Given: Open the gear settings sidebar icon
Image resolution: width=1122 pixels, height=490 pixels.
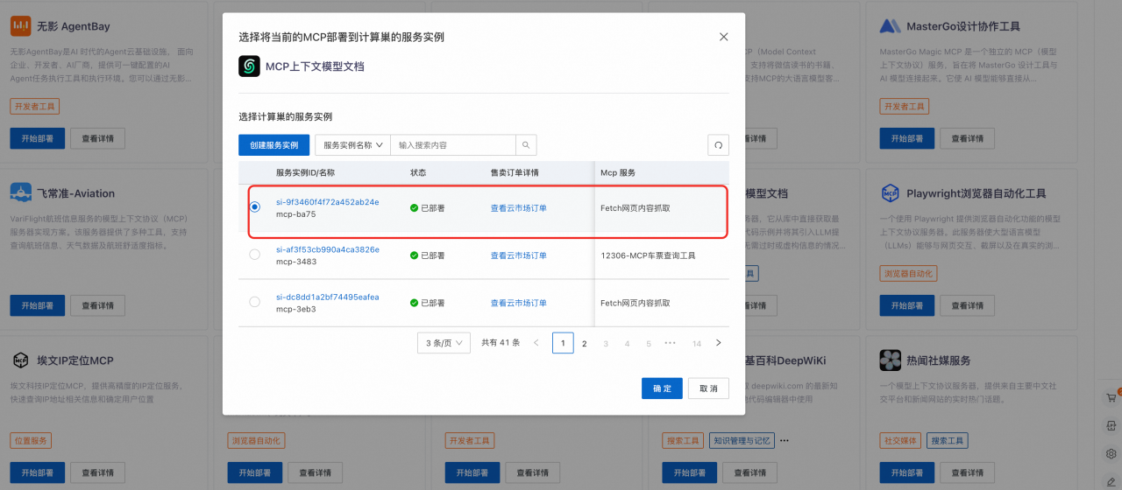Looking at the screenshot, I should click(x=1111, y=454).
